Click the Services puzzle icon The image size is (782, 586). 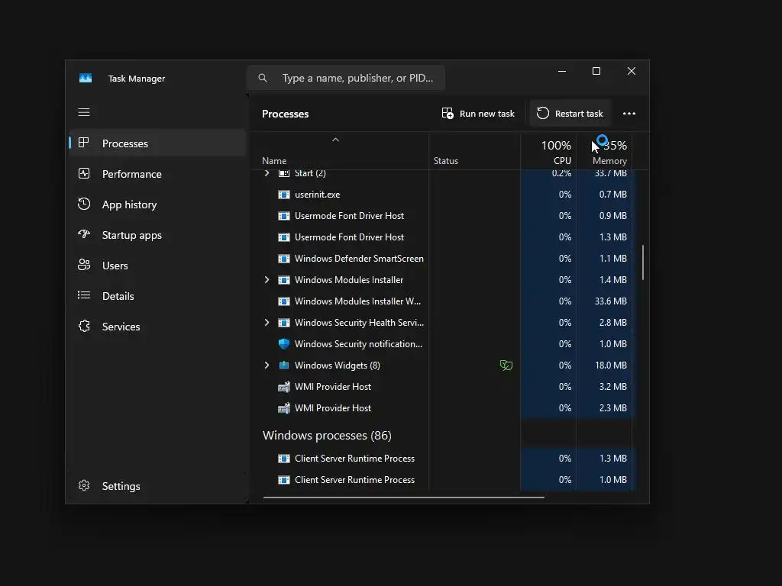click(x=84, y=326)
